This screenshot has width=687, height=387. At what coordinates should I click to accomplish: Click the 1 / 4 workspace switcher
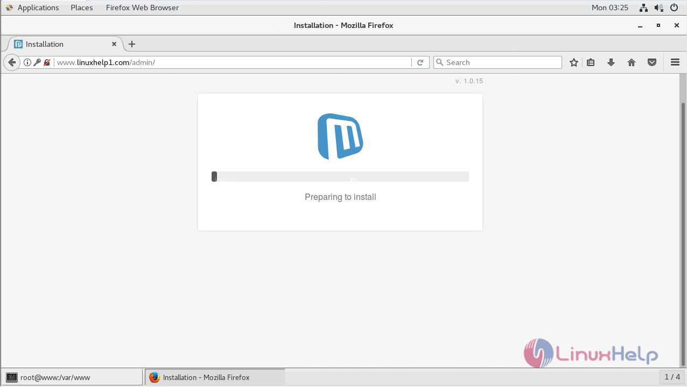[672, 377]
